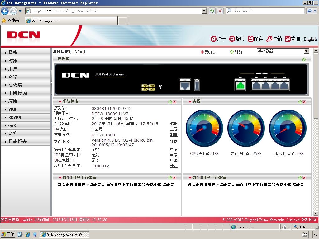
Task: Expand the 系统 menu in sidebar
Action: click(26, 52)
